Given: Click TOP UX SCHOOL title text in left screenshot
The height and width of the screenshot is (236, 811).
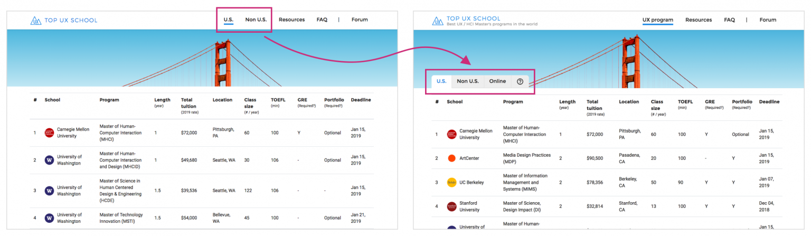Looking at the screenshot, I should 71,21.
